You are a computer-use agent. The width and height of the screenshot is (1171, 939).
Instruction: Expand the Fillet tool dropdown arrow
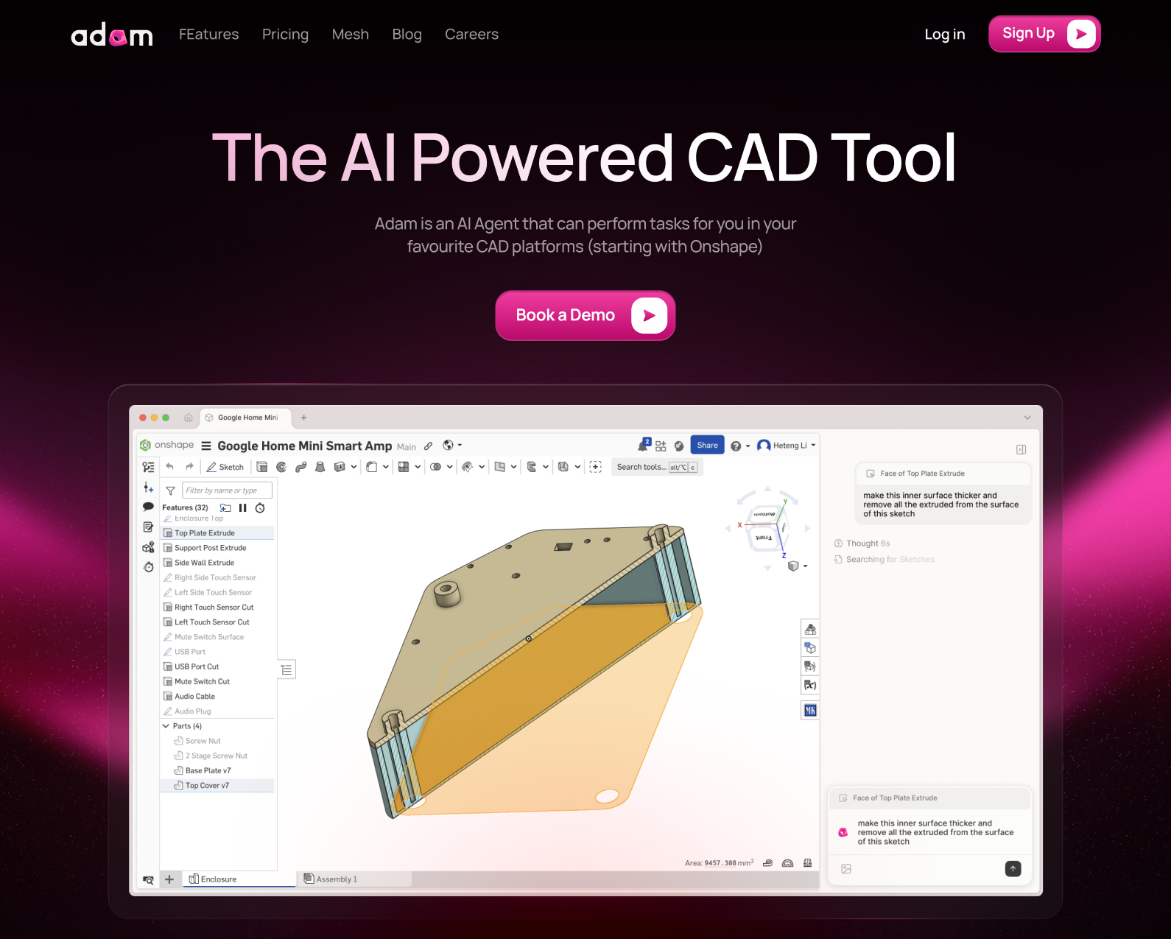tap(386, 467)
